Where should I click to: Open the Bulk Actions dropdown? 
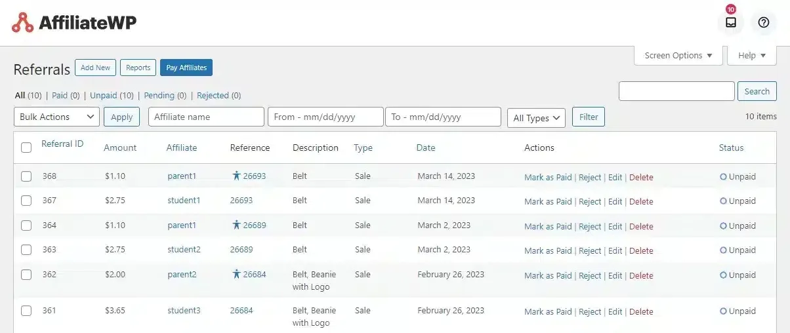point(56,117)
